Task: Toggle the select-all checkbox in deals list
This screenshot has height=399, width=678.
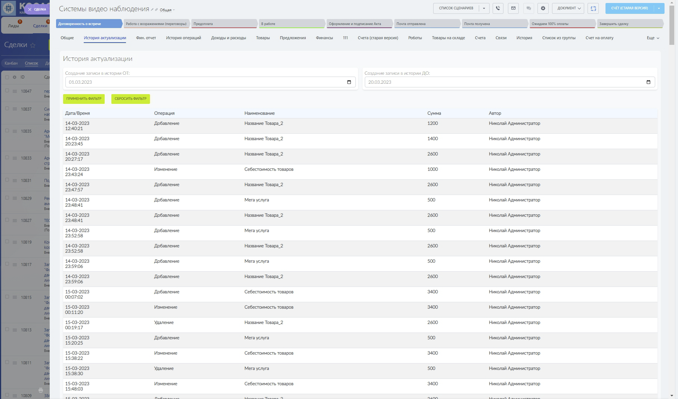Action: tap(7, 77)
